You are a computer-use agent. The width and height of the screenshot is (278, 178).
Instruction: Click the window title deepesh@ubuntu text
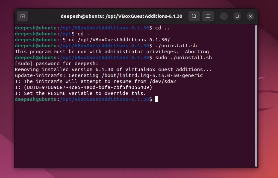coord(121,16)
